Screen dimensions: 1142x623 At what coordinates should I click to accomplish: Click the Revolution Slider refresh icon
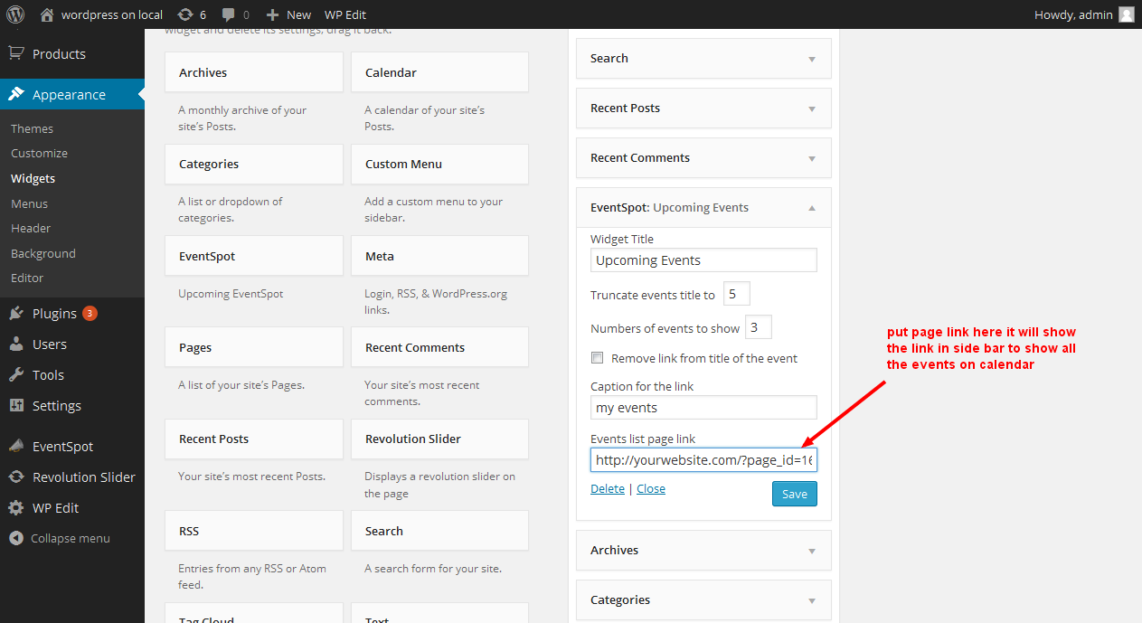coord(16,477)
